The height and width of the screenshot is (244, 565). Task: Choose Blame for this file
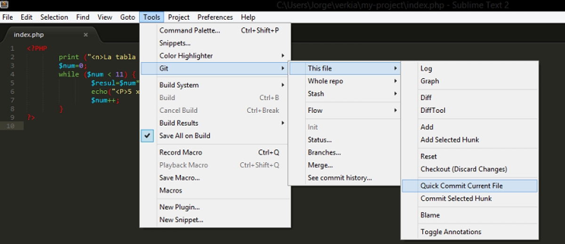(469, 215)
